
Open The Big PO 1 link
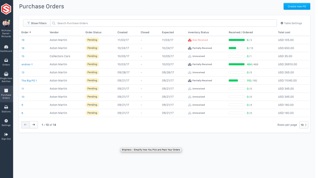pyautogui.click(x=29, y=81)
